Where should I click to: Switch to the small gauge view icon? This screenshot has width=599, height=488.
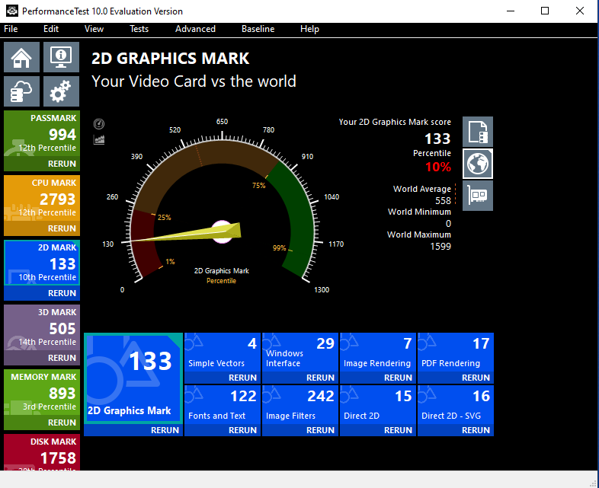click(x=98, y=124)
